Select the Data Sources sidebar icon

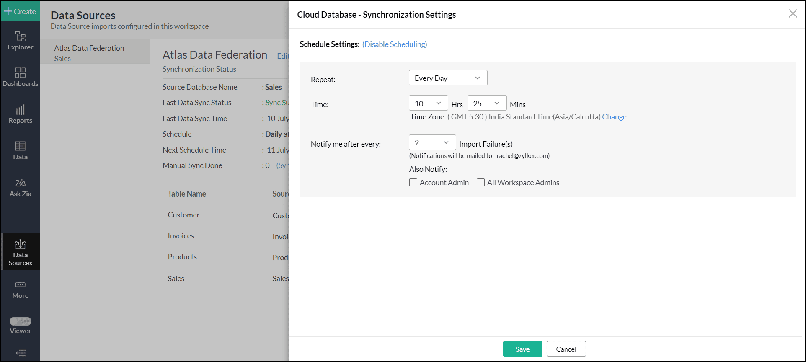pyautogui.click(x=20, y=252)
